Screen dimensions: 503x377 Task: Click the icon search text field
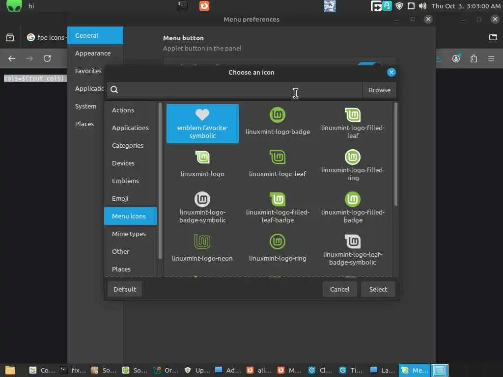[234, 90]
